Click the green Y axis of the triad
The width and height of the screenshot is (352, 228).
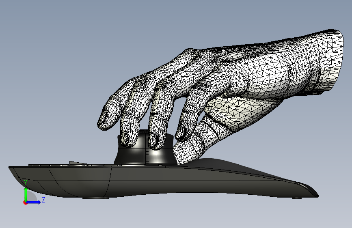26,194
